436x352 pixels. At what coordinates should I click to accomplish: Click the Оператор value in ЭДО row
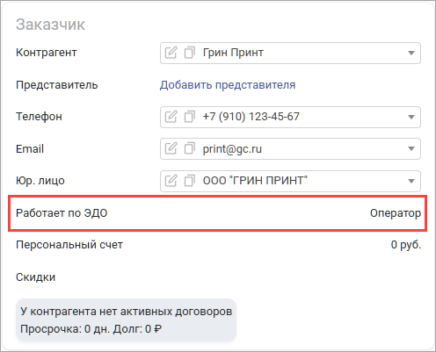click(x=396, y=213)
